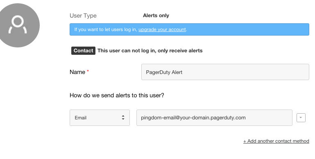This screenshot has width=315, height=159.
Task: Focus the Name field containing PagerDuty Alert
Action: pos(225,72)
